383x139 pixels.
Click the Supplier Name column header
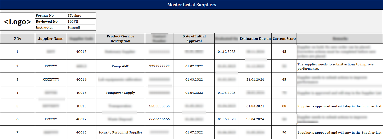coord(51,38)
